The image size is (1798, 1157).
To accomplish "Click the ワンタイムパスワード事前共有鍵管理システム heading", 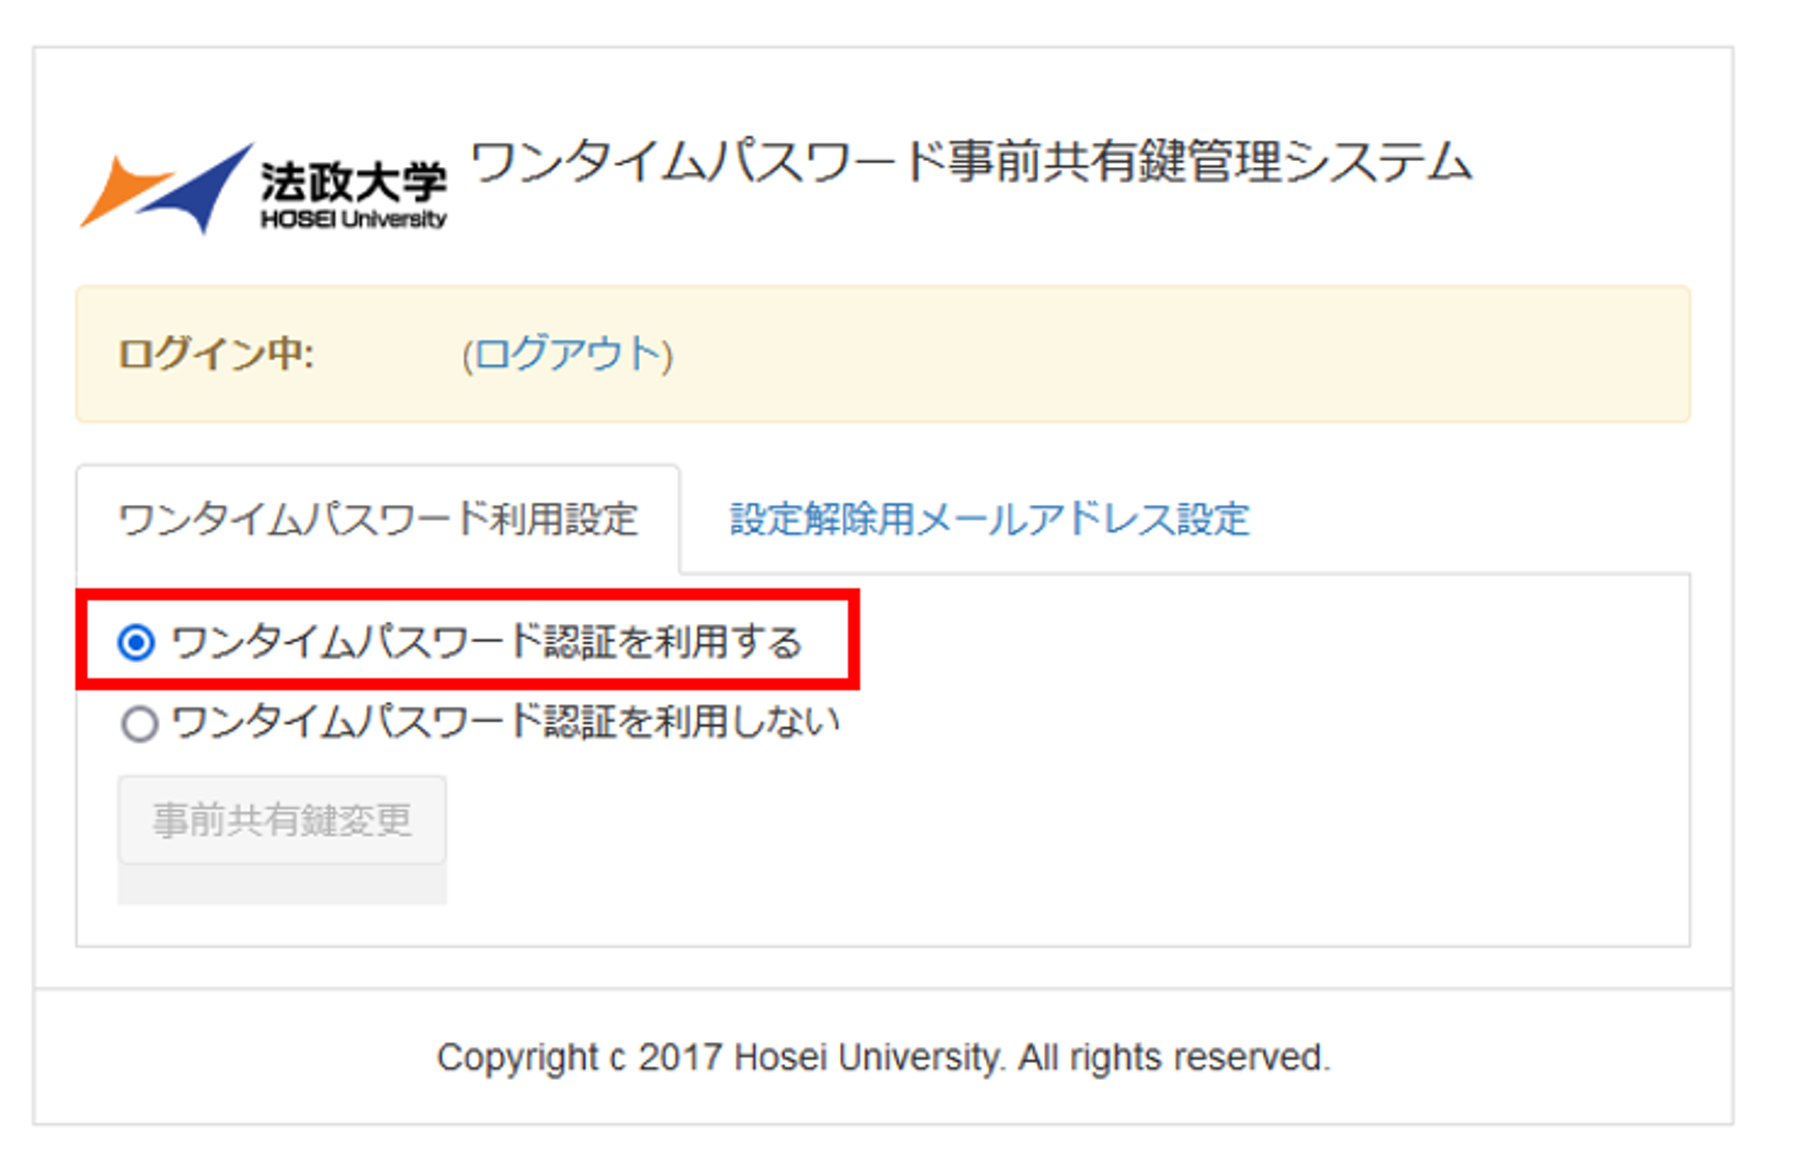I will tap(971, 163).
